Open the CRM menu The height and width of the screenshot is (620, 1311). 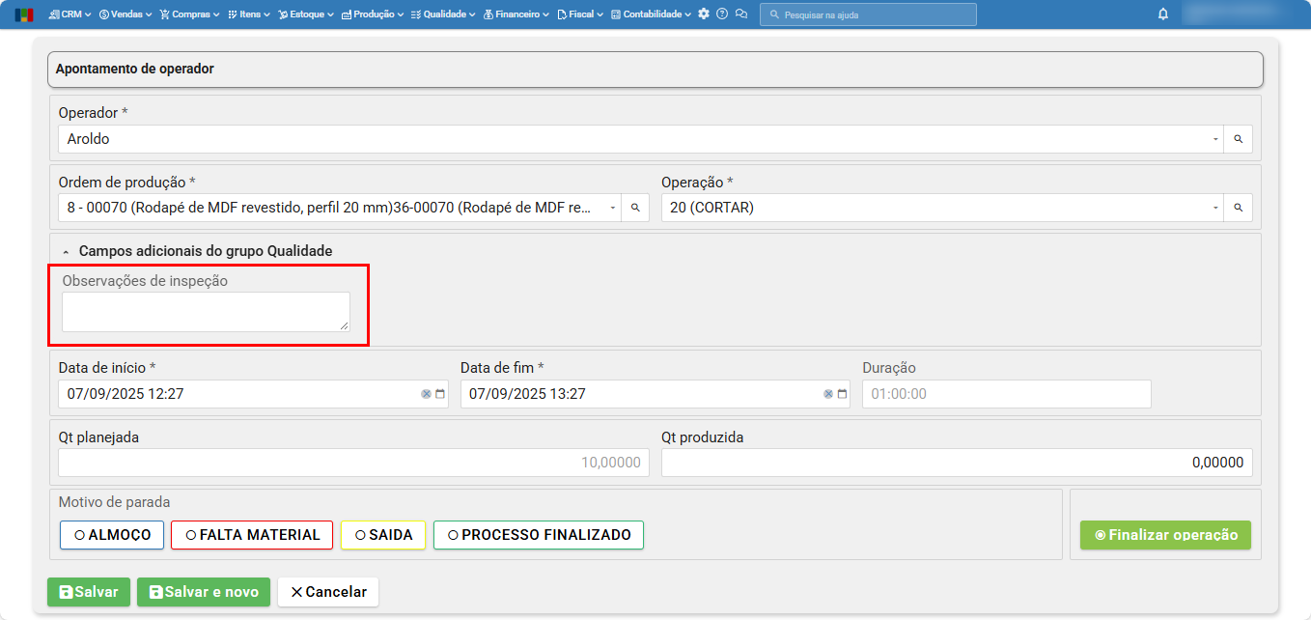[70, 14]
